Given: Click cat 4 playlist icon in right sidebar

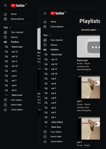Looking at the screenshot, I should click(46, 103).
